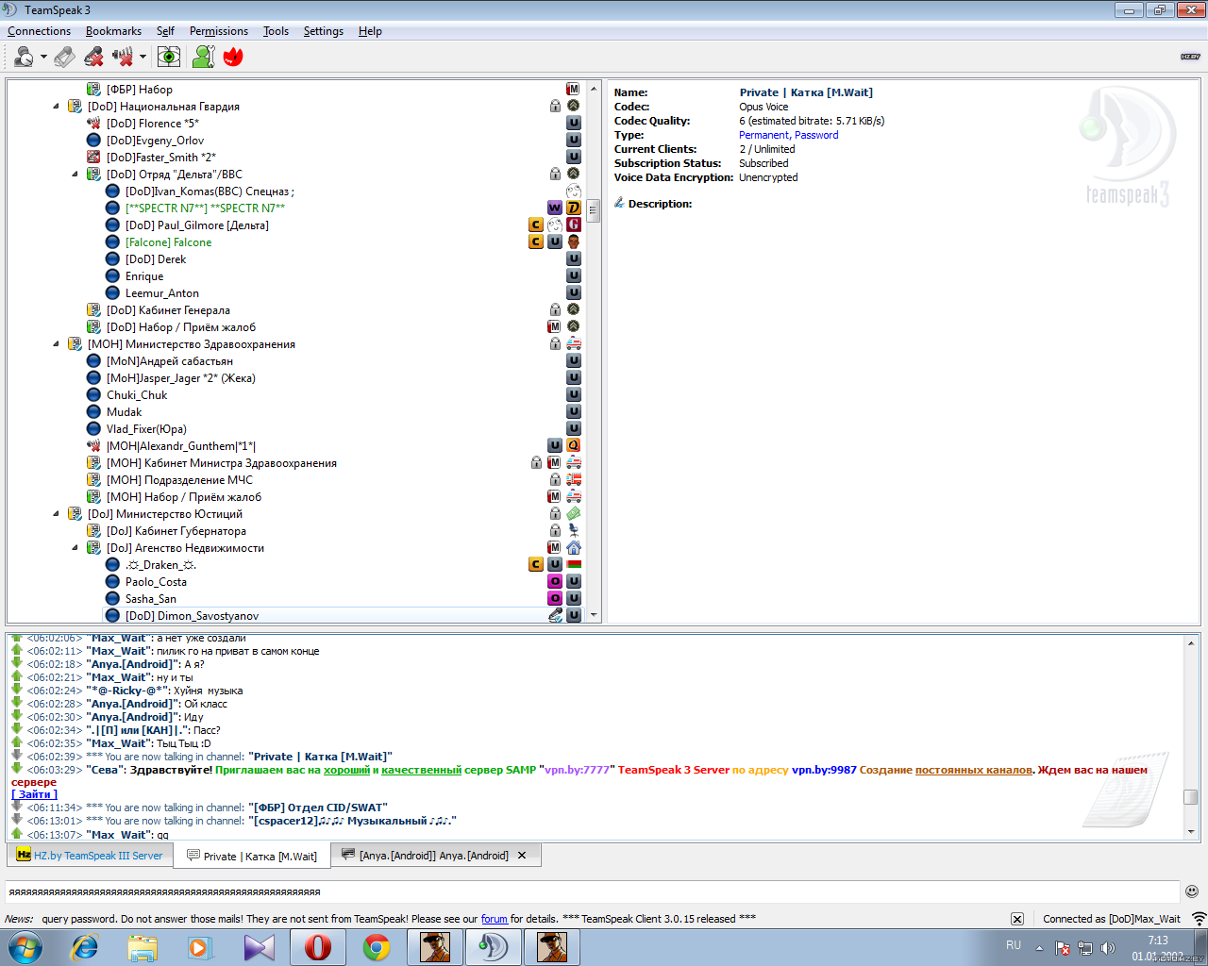Select channel [DoD] Кабинет Генерала

(168, 310)
